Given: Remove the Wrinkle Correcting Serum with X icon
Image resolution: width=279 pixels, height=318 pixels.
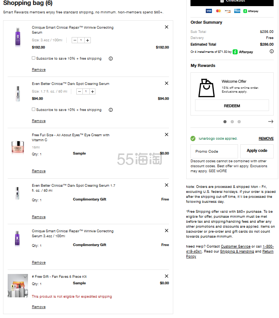Looking at the screenshot, I should click(166, 27).
